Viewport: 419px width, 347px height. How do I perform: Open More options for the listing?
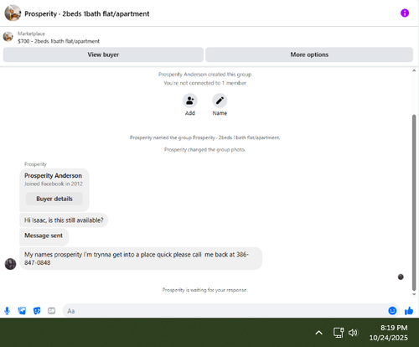(309, 54)
